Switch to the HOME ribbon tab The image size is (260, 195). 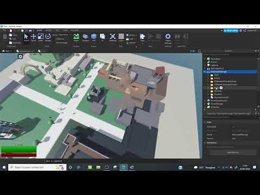(x=40, y=30)
